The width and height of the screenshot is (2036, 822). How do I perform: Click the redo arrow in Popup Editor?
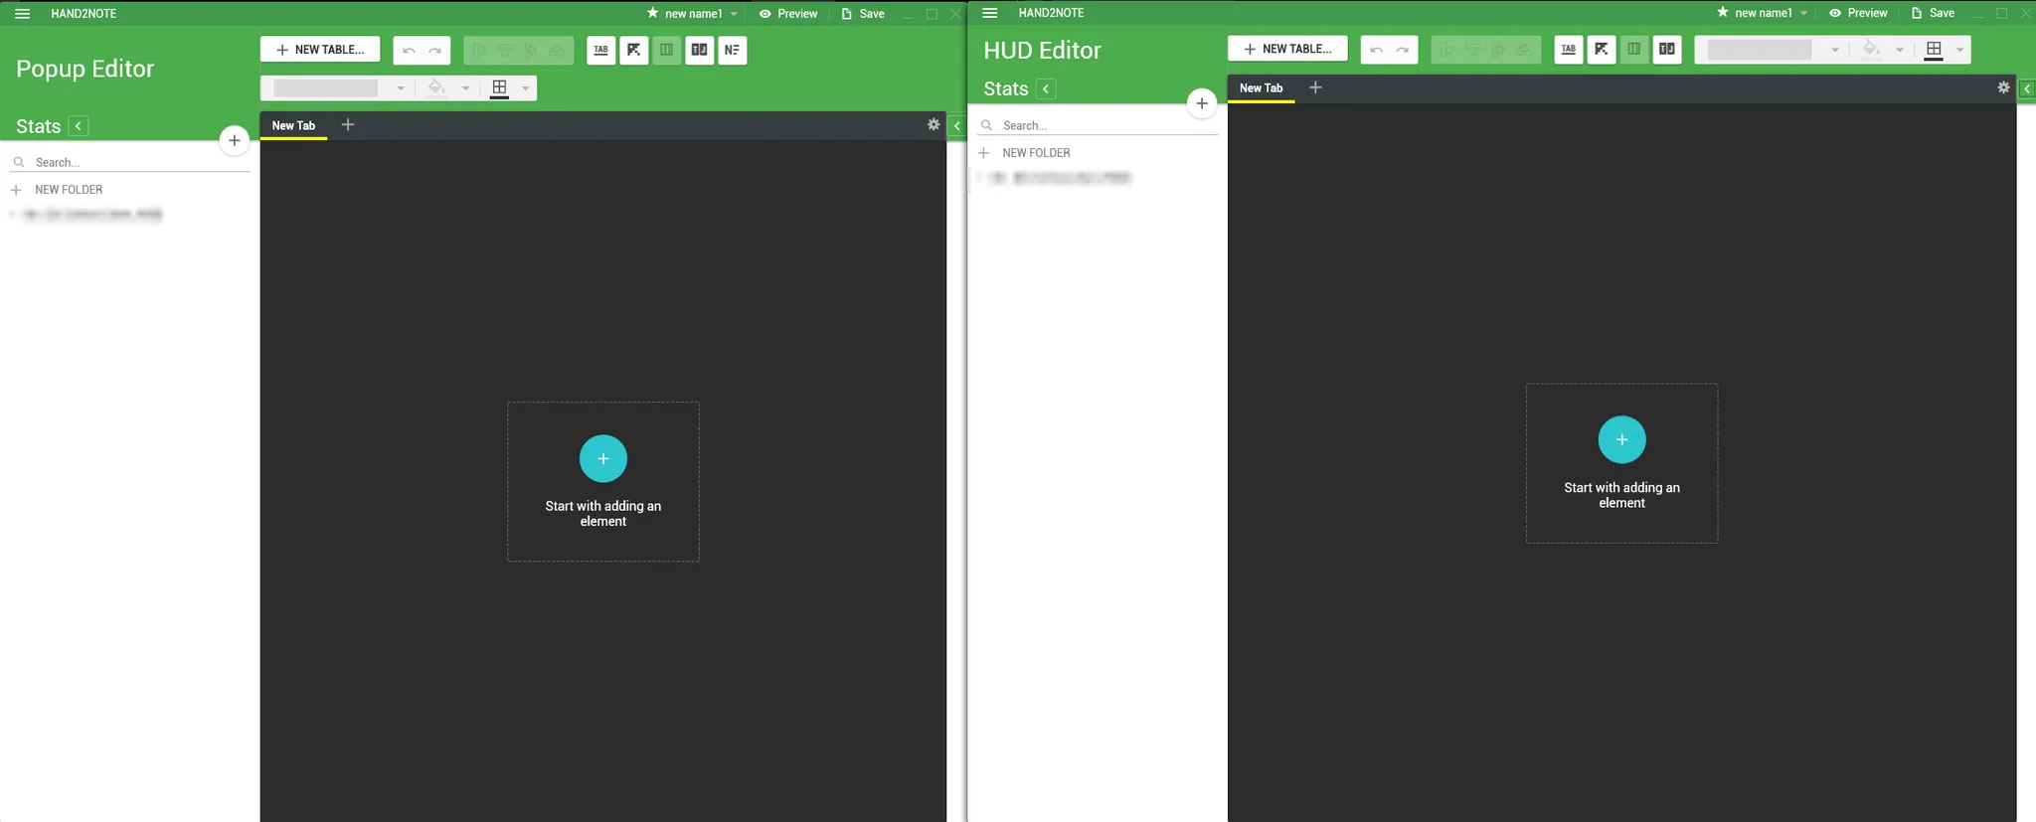coord(435,51)
